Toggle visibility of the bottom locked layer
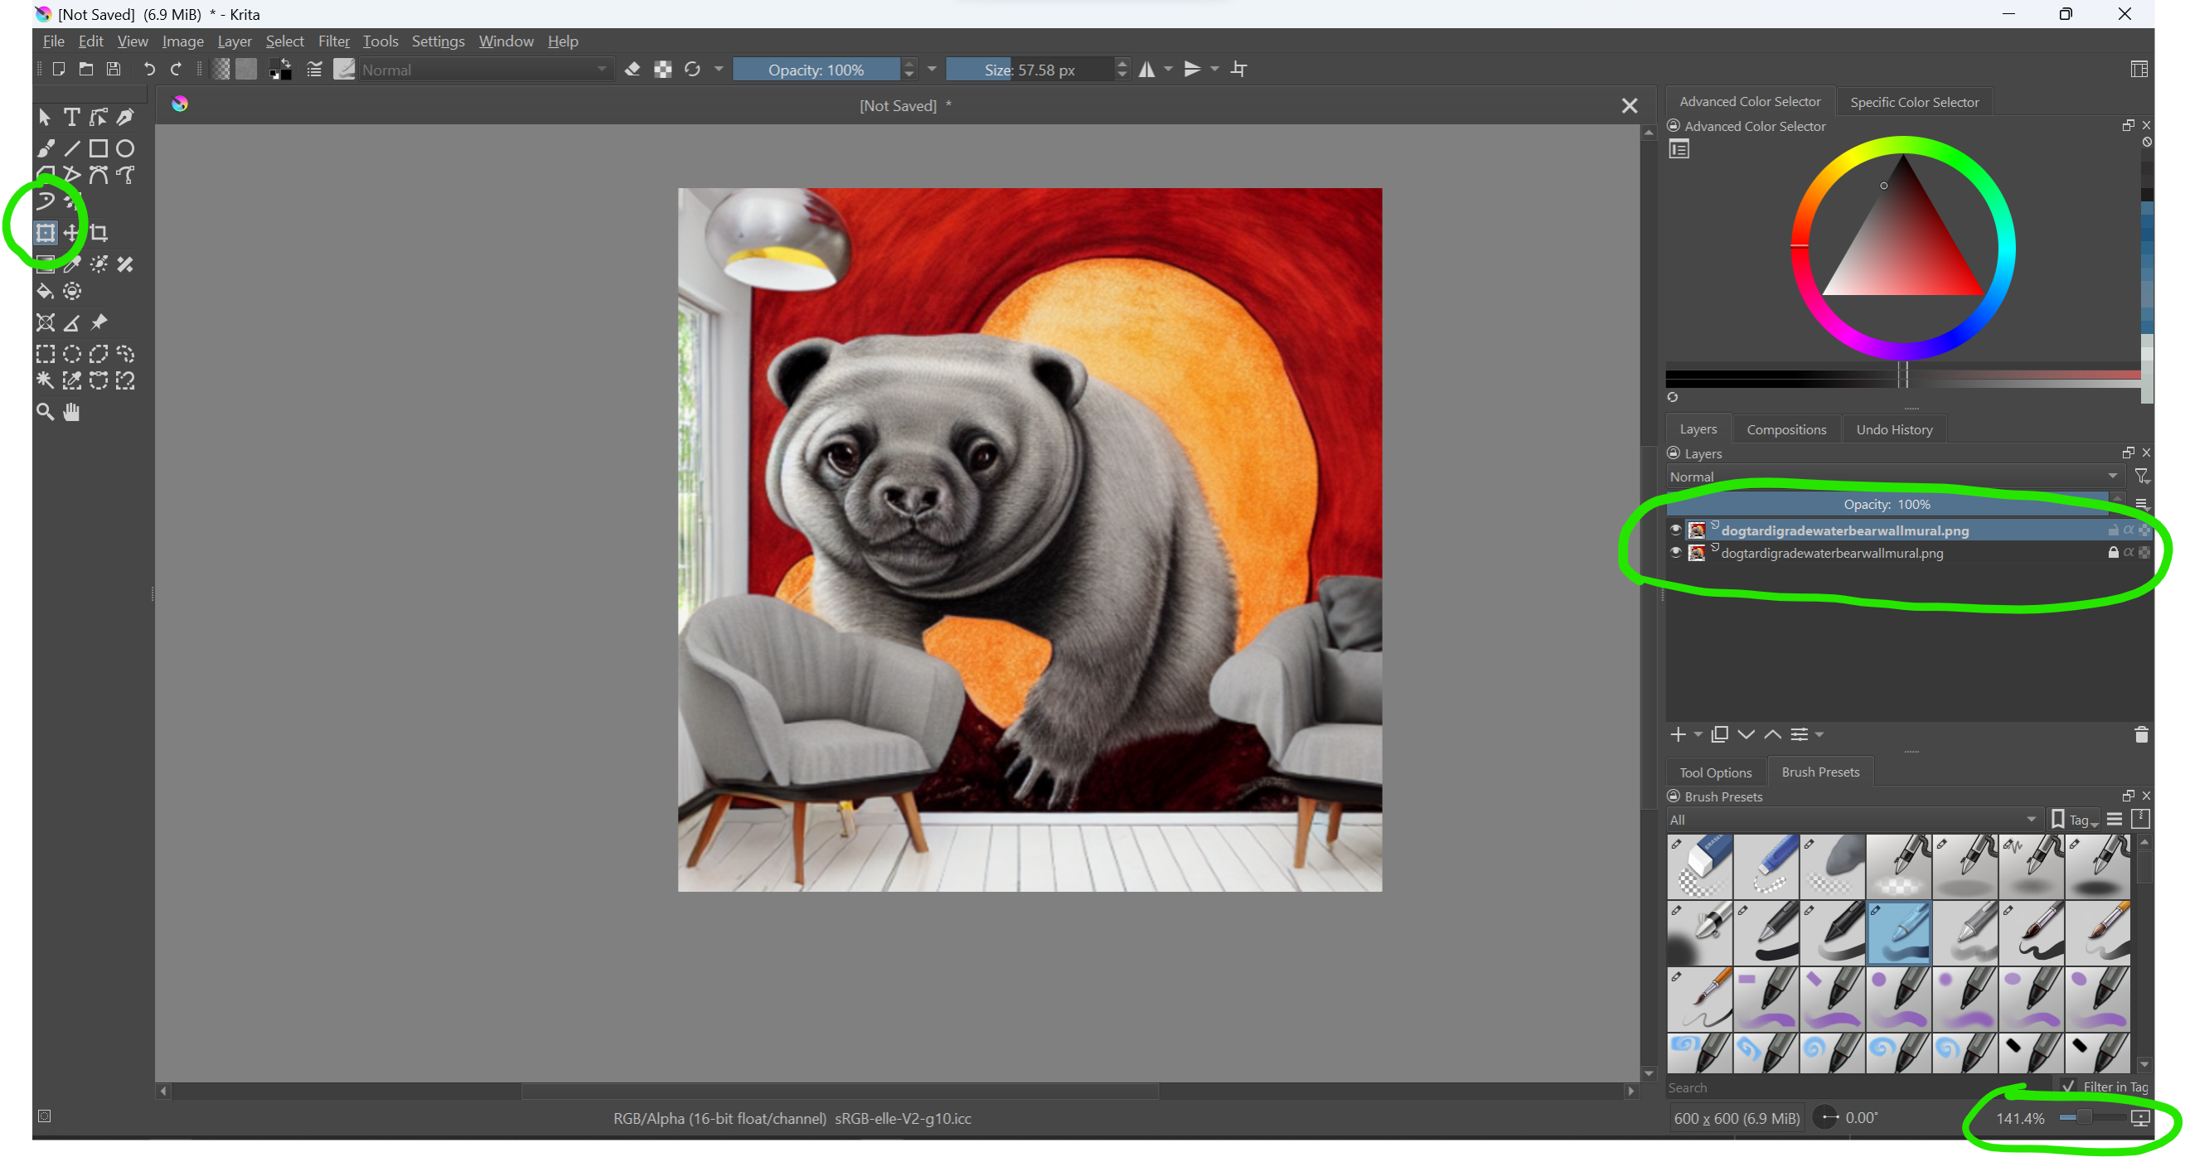 [1675, 553]
